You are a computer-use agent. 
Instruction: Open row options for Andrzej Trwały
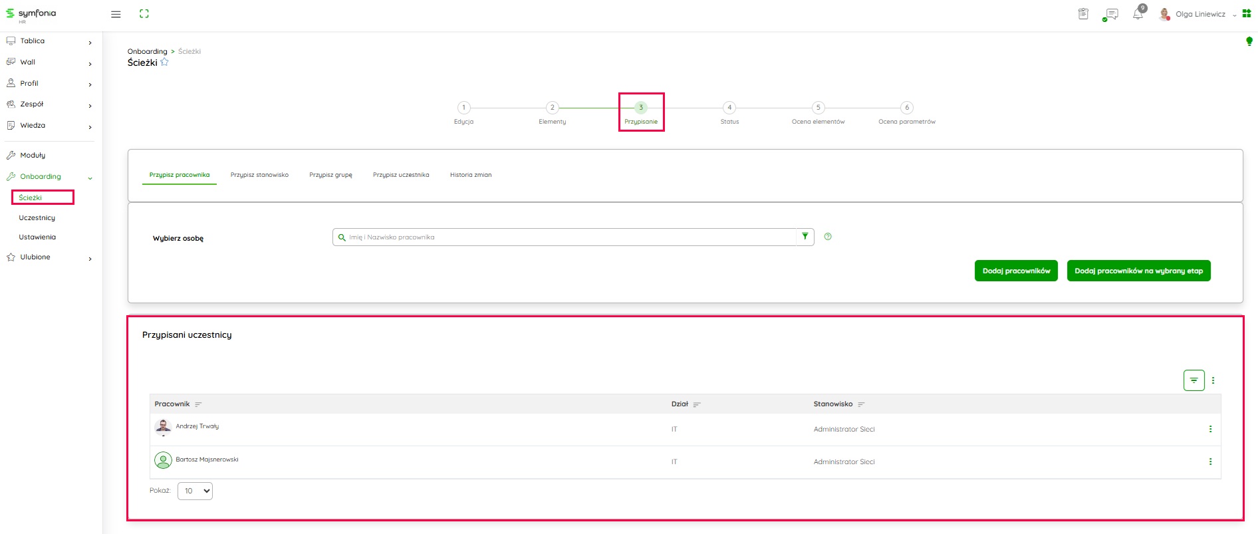click(x=1210, y=430)
